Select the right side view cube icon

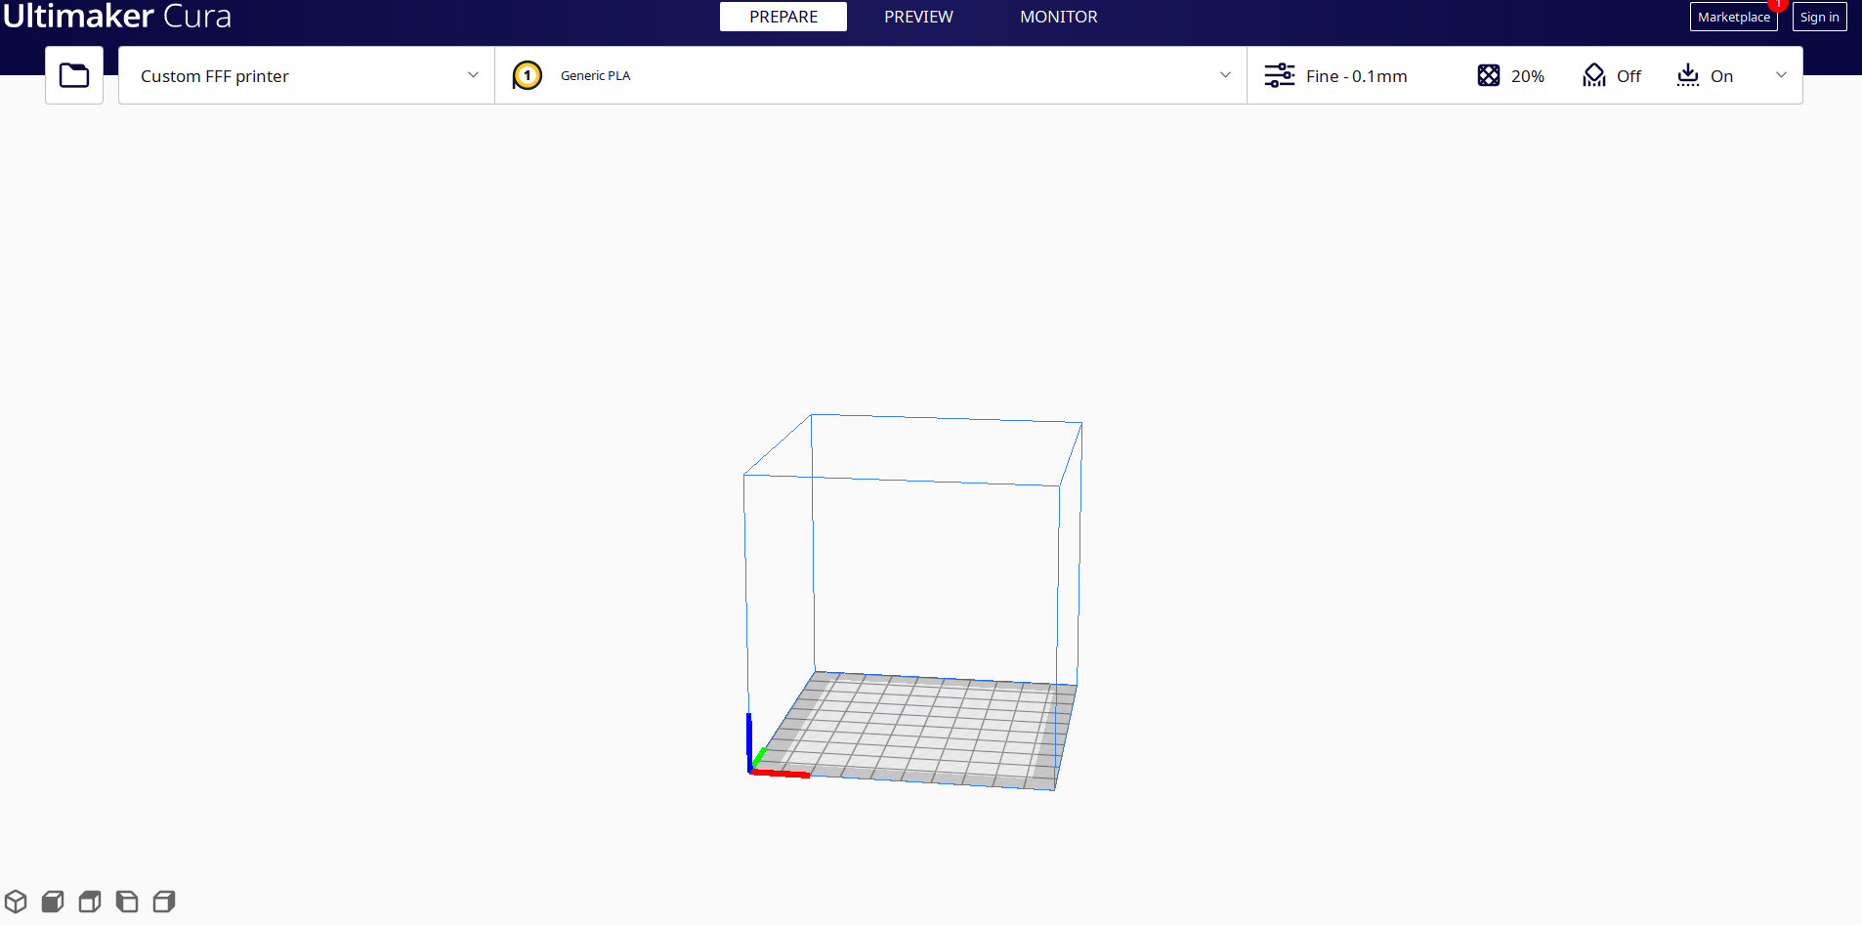[164, 901]
